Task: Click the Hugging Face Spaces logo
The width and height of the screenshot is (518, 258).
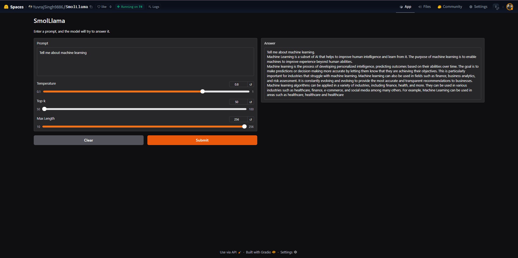Action: tap(14, 7)
